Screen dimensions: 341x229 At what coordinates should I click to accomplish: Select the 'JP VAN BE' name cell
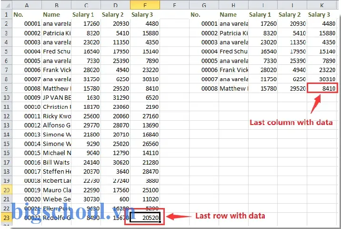pyautogui.click(x=57, y=98)
